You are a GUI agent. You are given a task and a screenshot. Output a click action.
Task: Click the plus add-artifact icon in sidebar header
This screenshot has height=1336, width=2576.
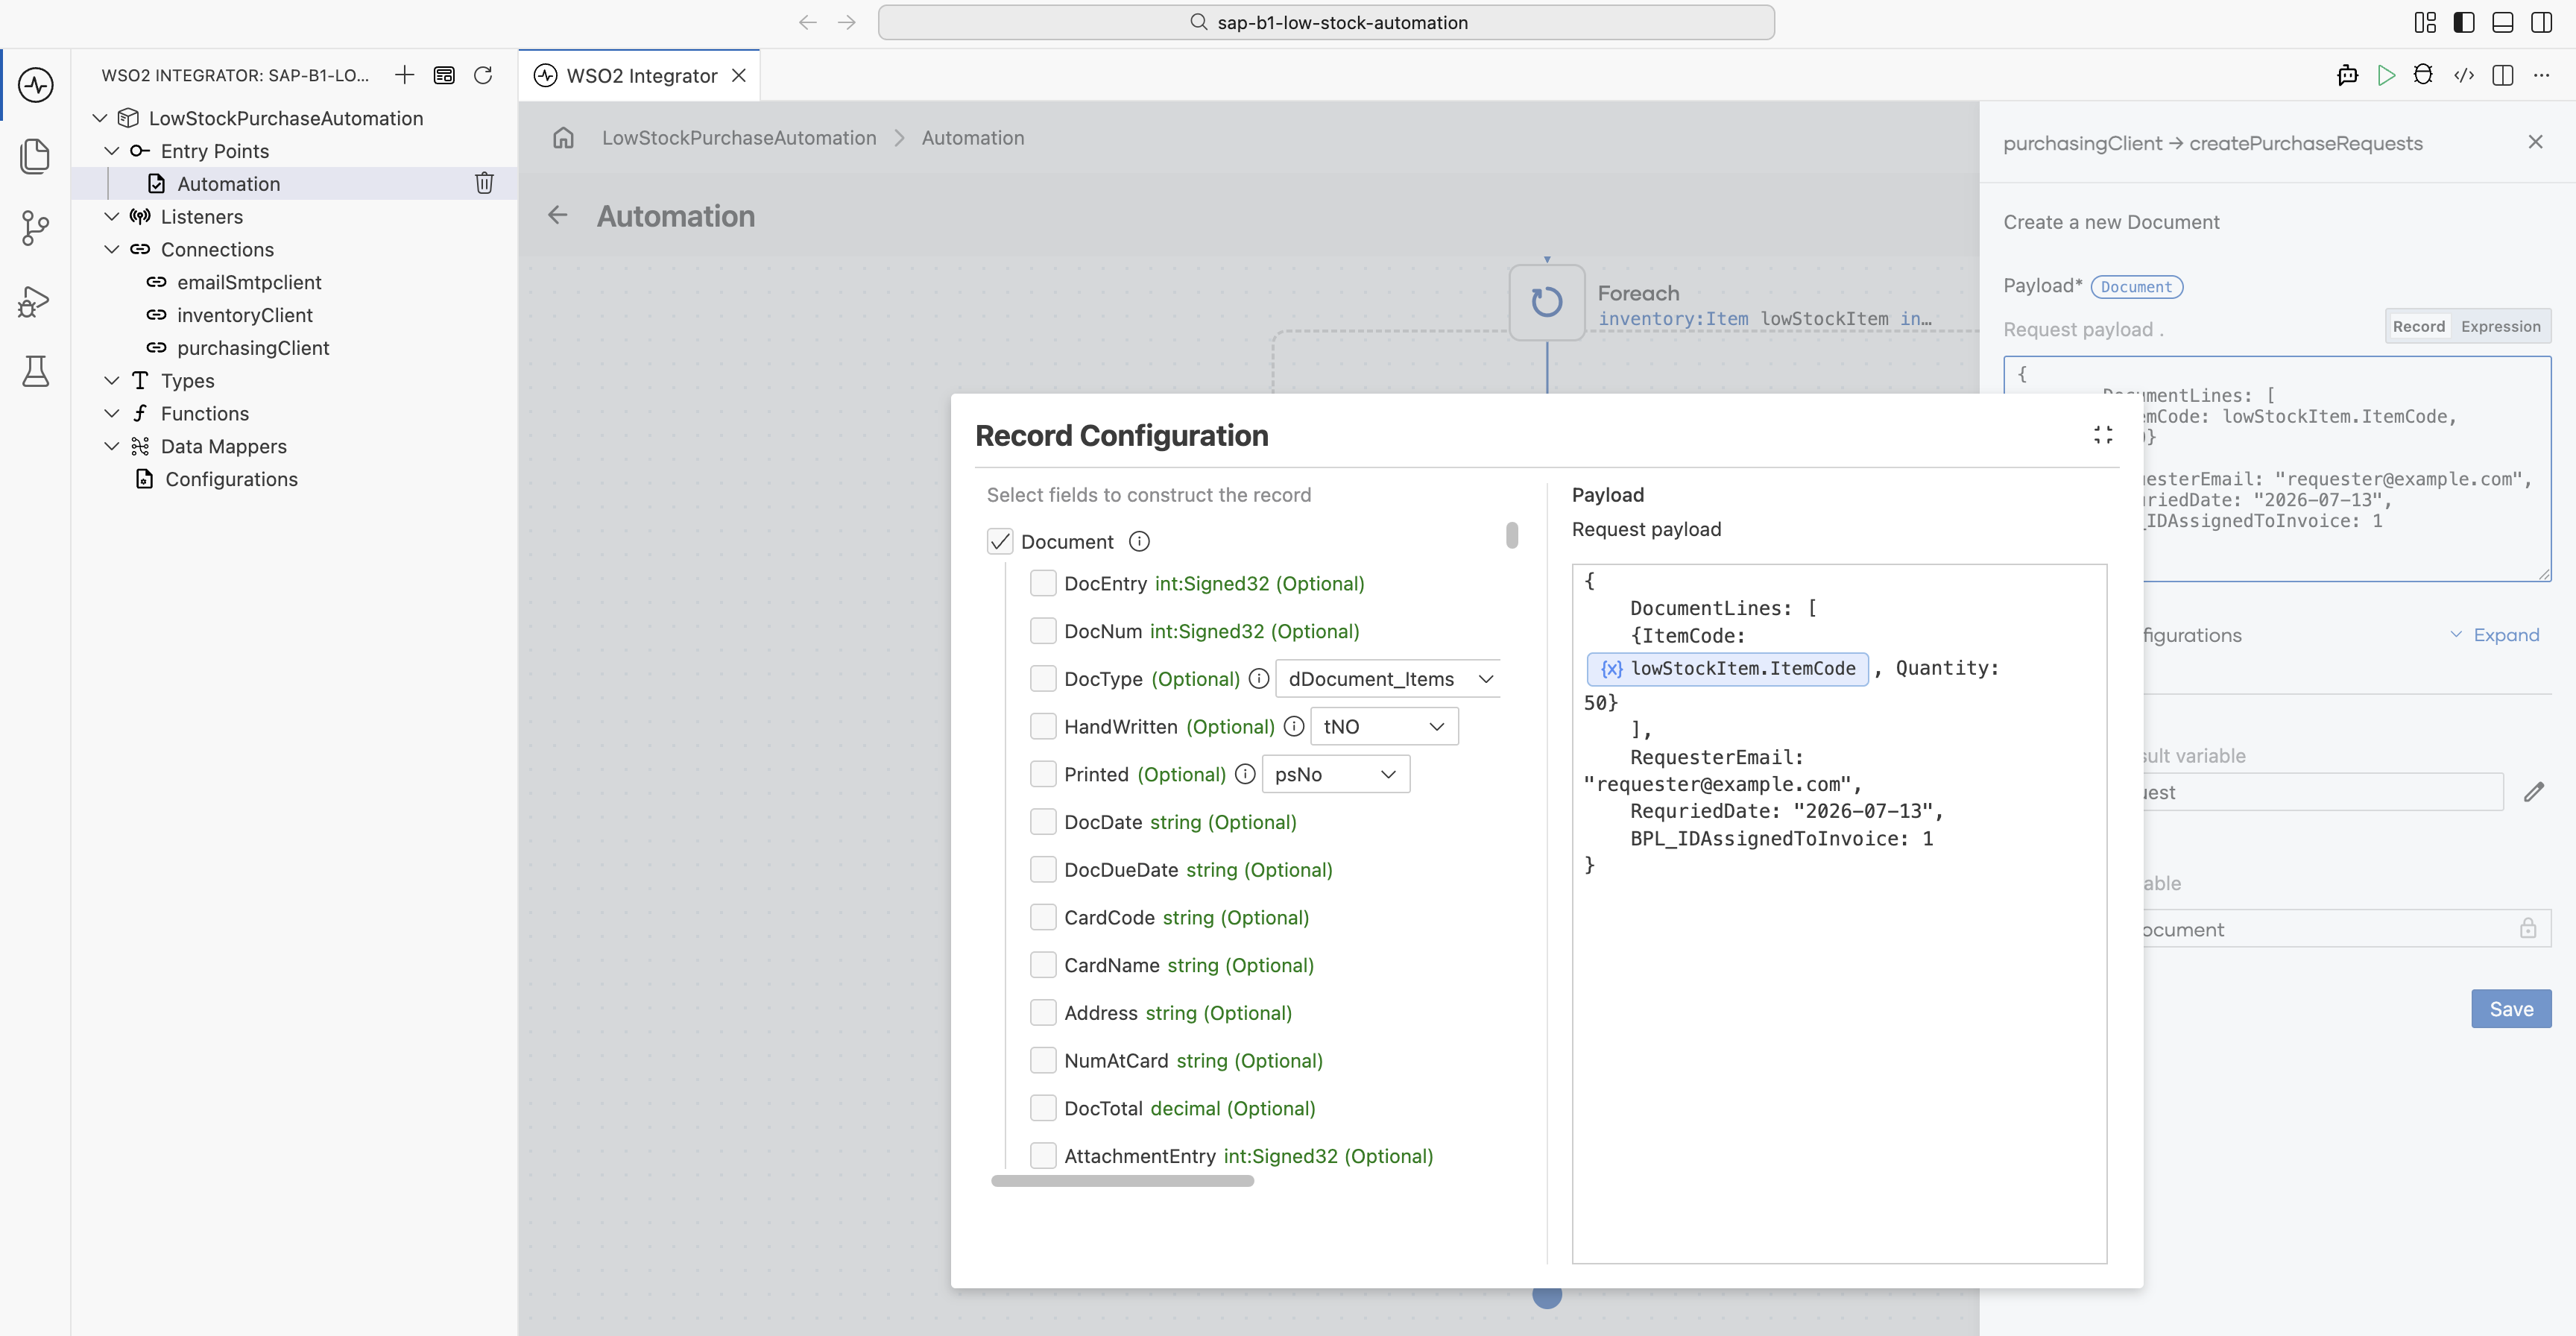click(x=404, y=75)
